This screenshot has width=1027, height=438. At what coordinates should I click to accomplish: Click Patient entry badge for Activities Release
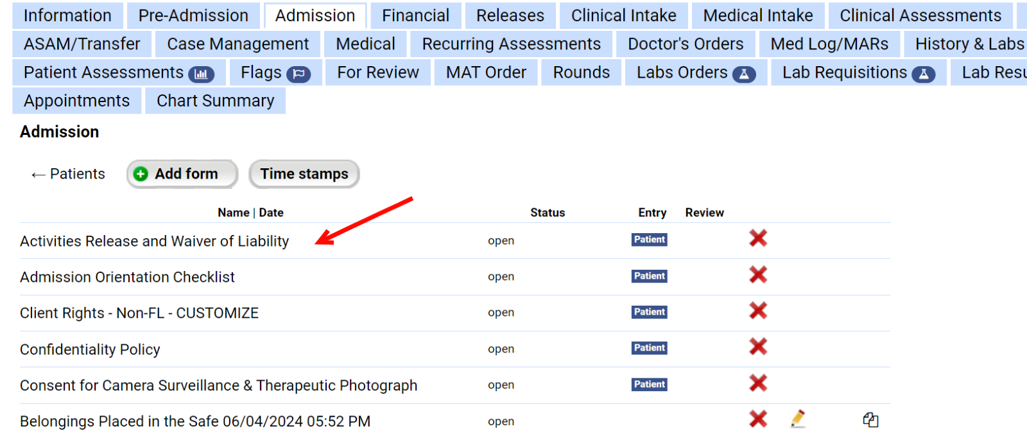650,240
